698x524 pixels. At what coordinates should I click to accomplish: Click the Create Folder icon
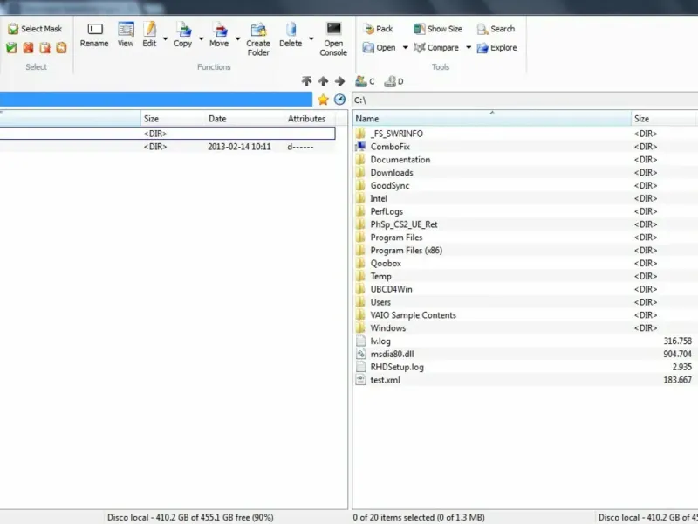click(258, 30)
